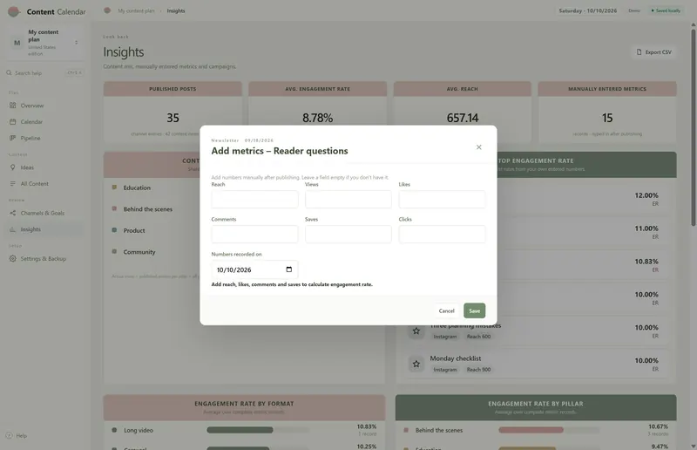Click the Demo badge in header
697x450 pixels.
(x=634, y=10)
